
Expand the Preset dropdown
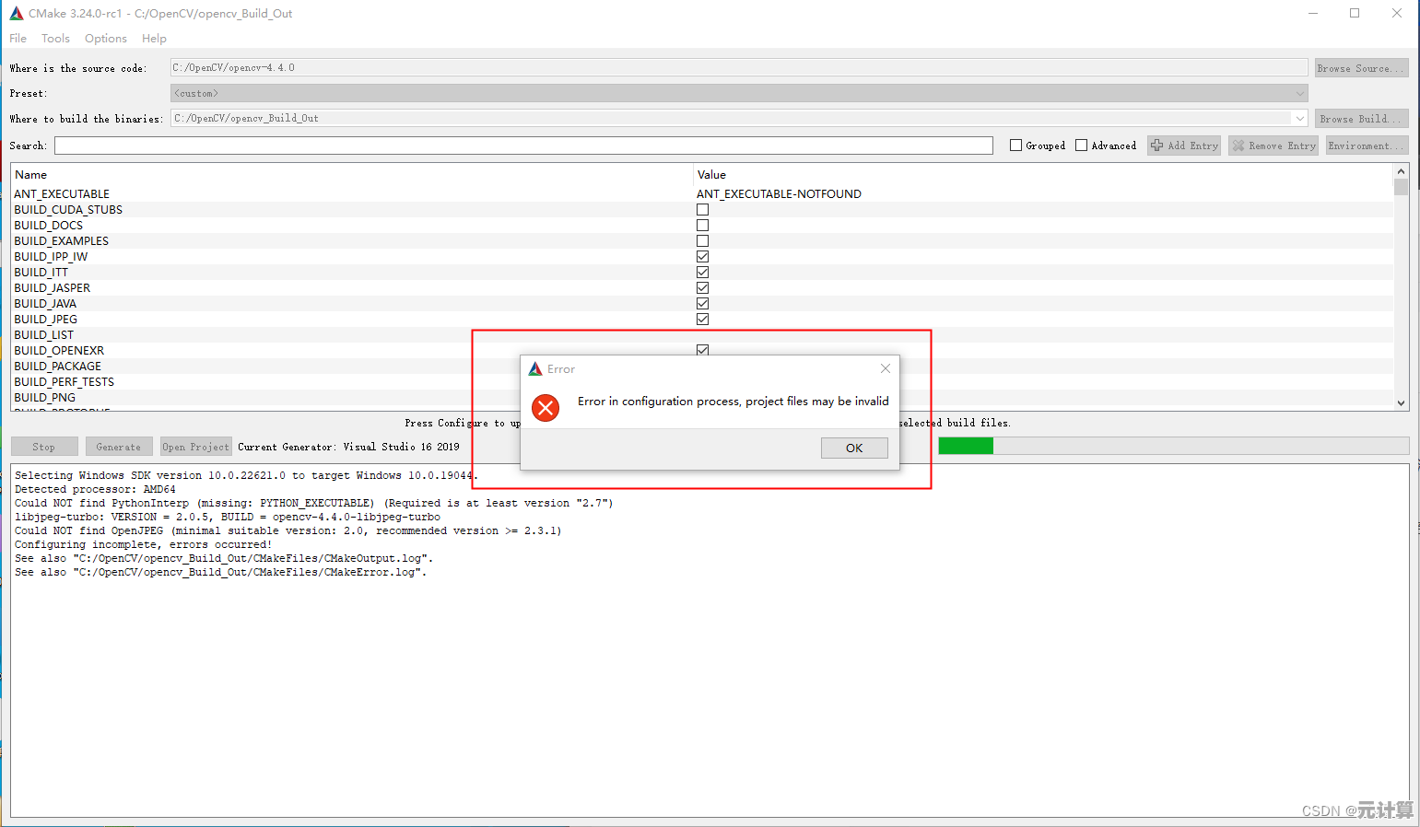tap(1299, 94)
